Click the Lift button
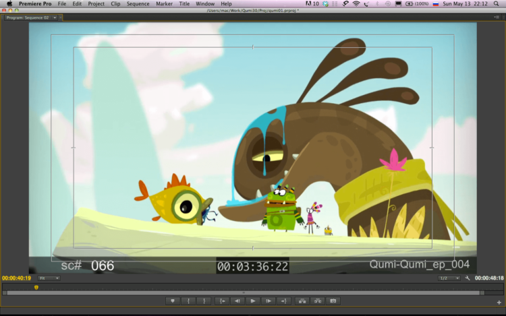Viewport: 506px width, 316px height. tap(302, 301)
